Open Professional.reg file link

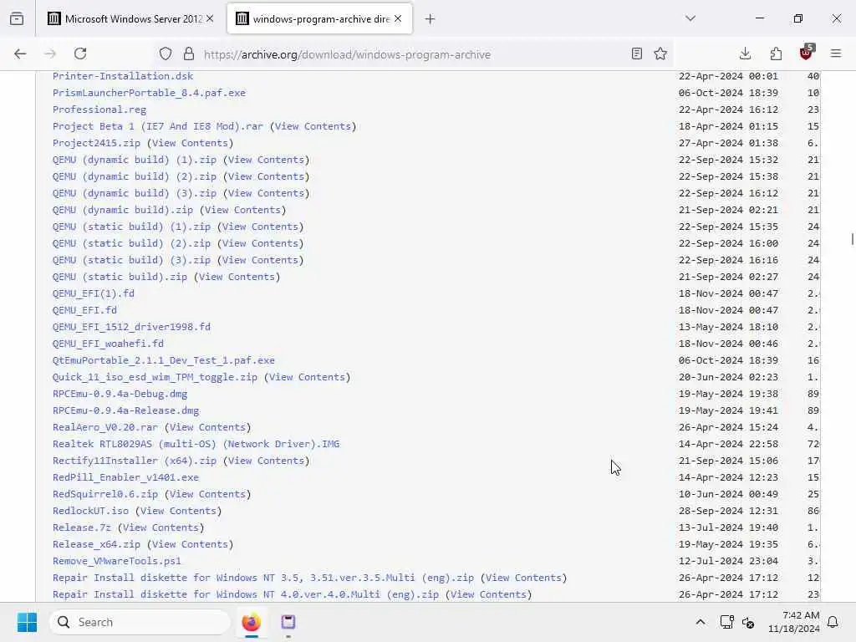pyautogui.click(x=99, y=110)
